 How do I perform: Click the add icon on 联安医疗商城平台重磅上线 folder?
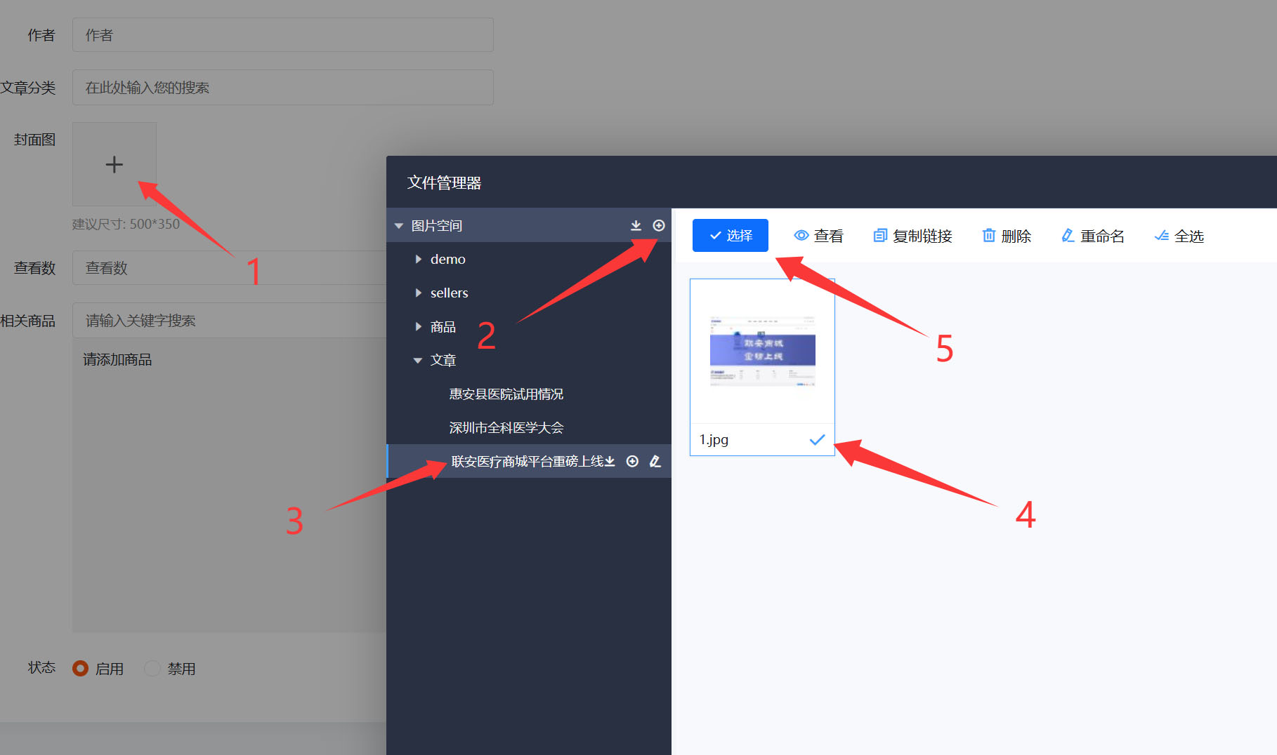[x=632, y=461]
